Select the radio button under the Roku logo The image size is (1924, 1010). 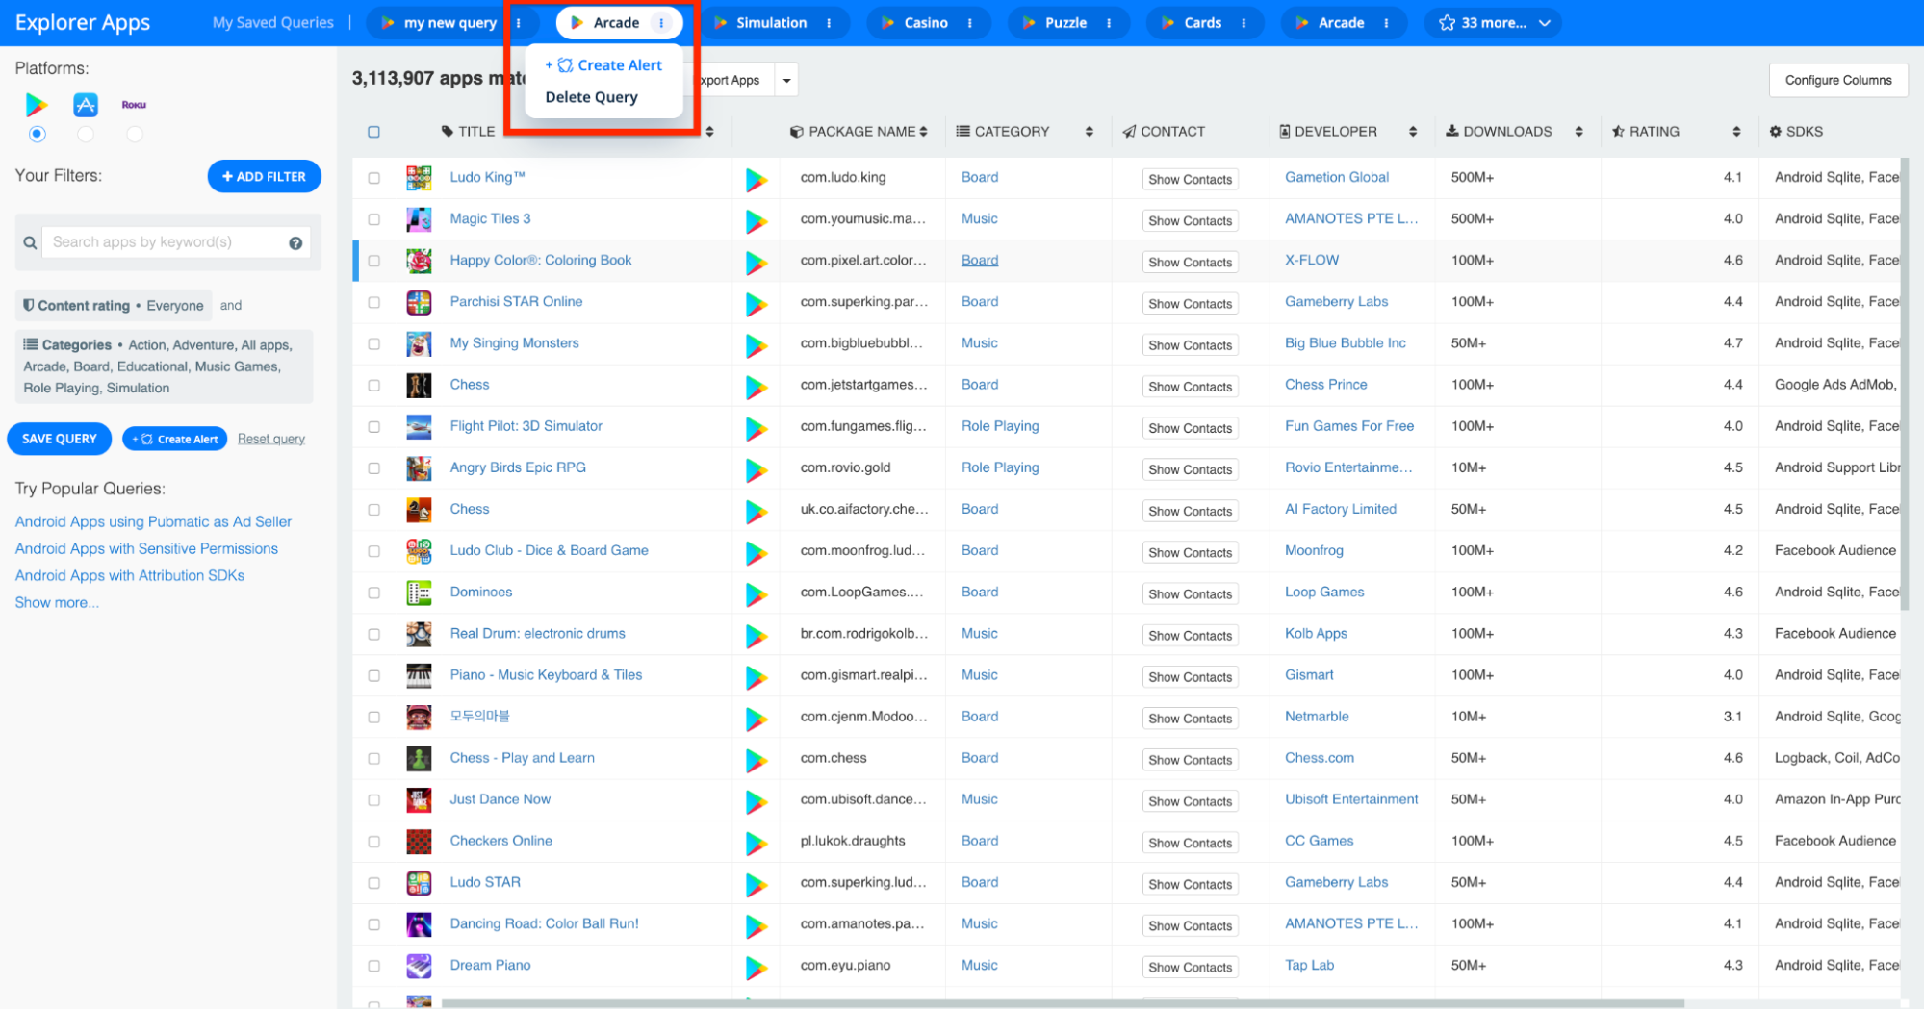tap(135, 135)
